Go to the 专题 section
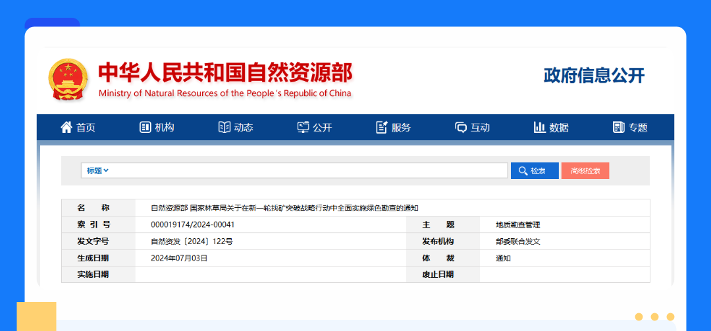The image size is (711, 331). (x=630, y=128)
